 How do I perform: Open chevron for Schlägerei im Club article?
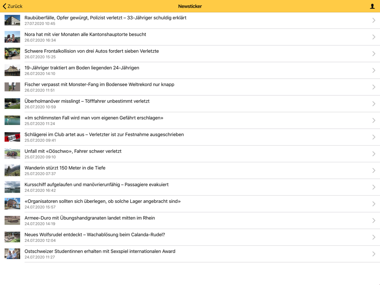click(374, 137)
